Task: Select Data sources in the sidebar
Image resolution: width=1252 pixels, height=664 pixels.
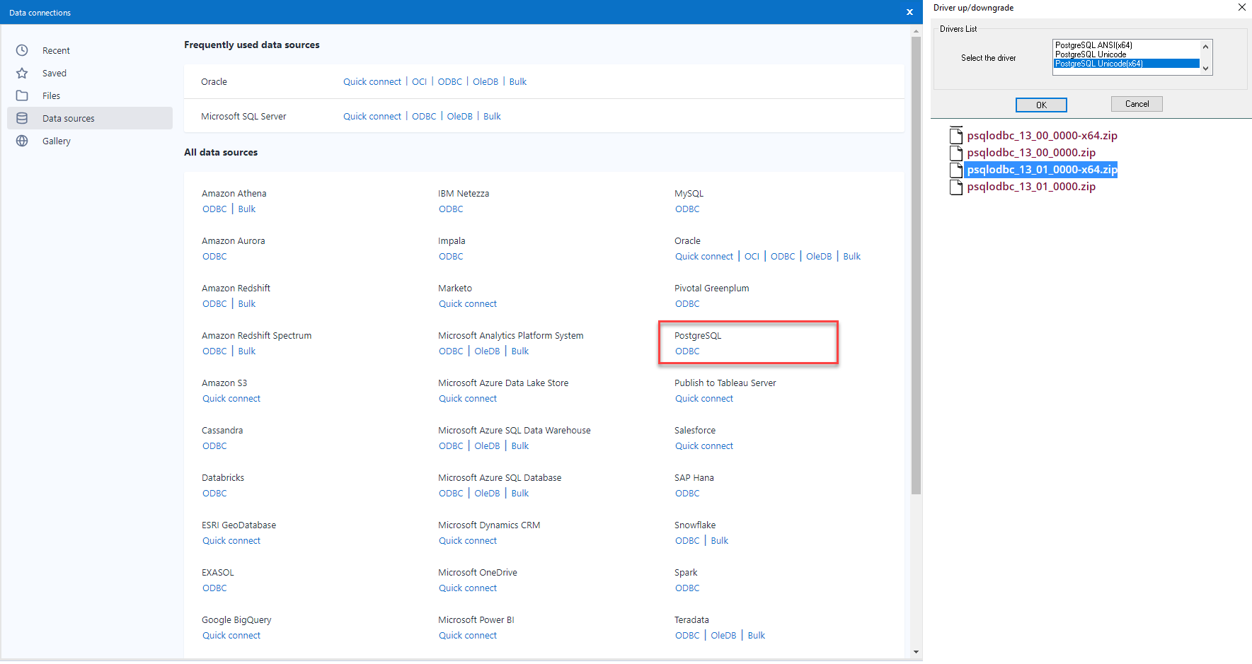Action: (x=90, y=118)
